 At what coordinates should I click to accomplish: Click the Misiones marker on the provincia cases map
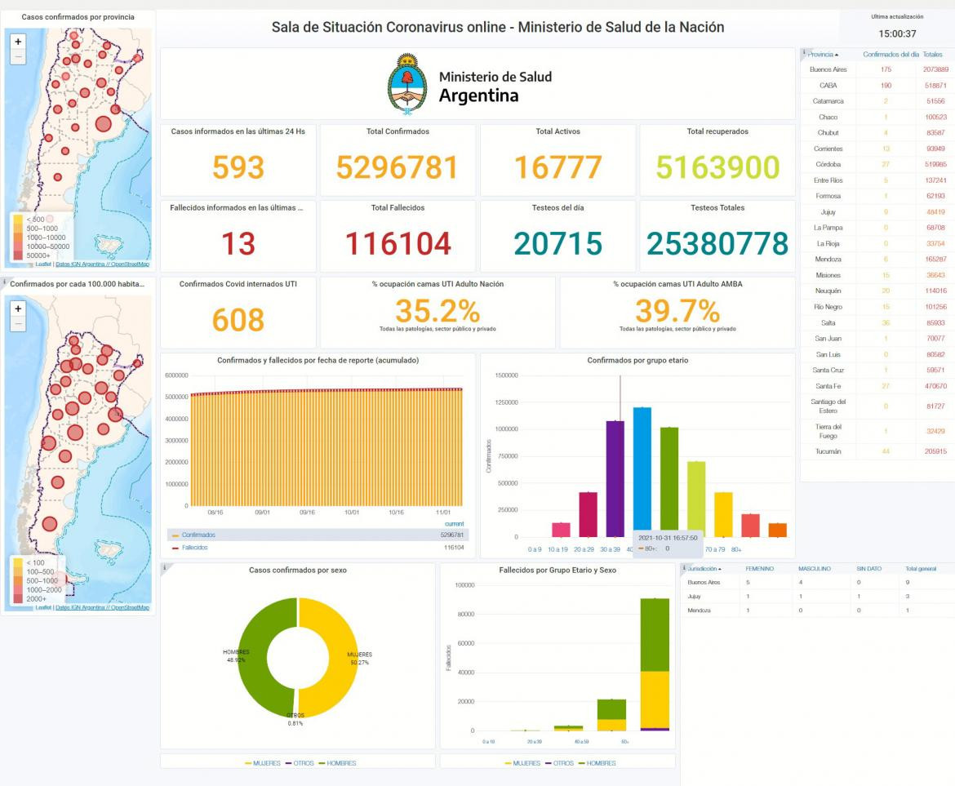click(x=138, y=58)
